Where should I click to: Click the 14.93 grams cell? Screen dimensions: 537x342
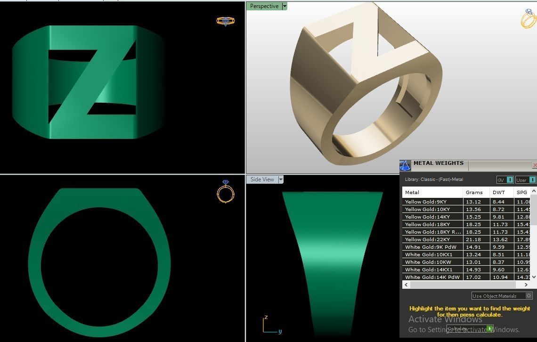(476, 269)
